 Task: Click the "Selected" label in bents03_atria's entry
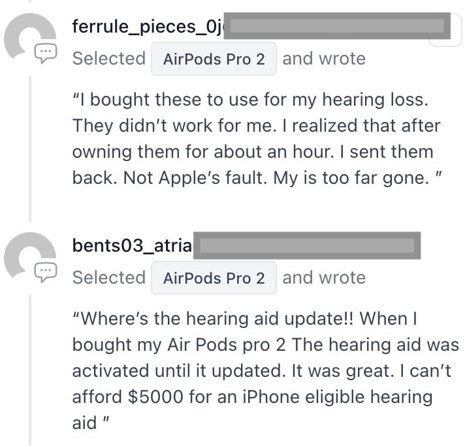(109, 278)
